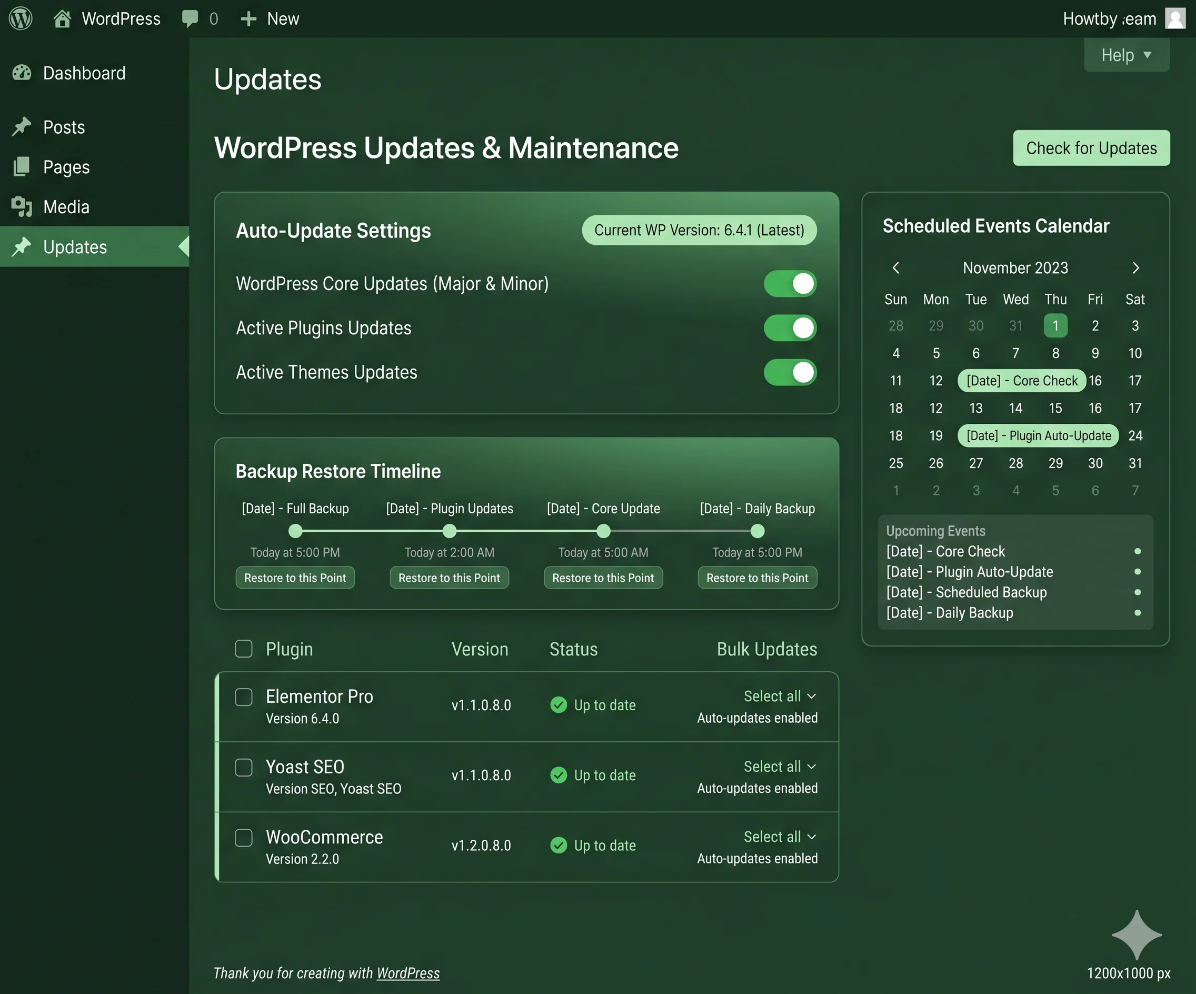Image resolution: width=1196 pixels, height=994 pixels.
Task: Click the dot beside Plugin Auto-Update upcoming event
Action: [x=1138, y=571]
